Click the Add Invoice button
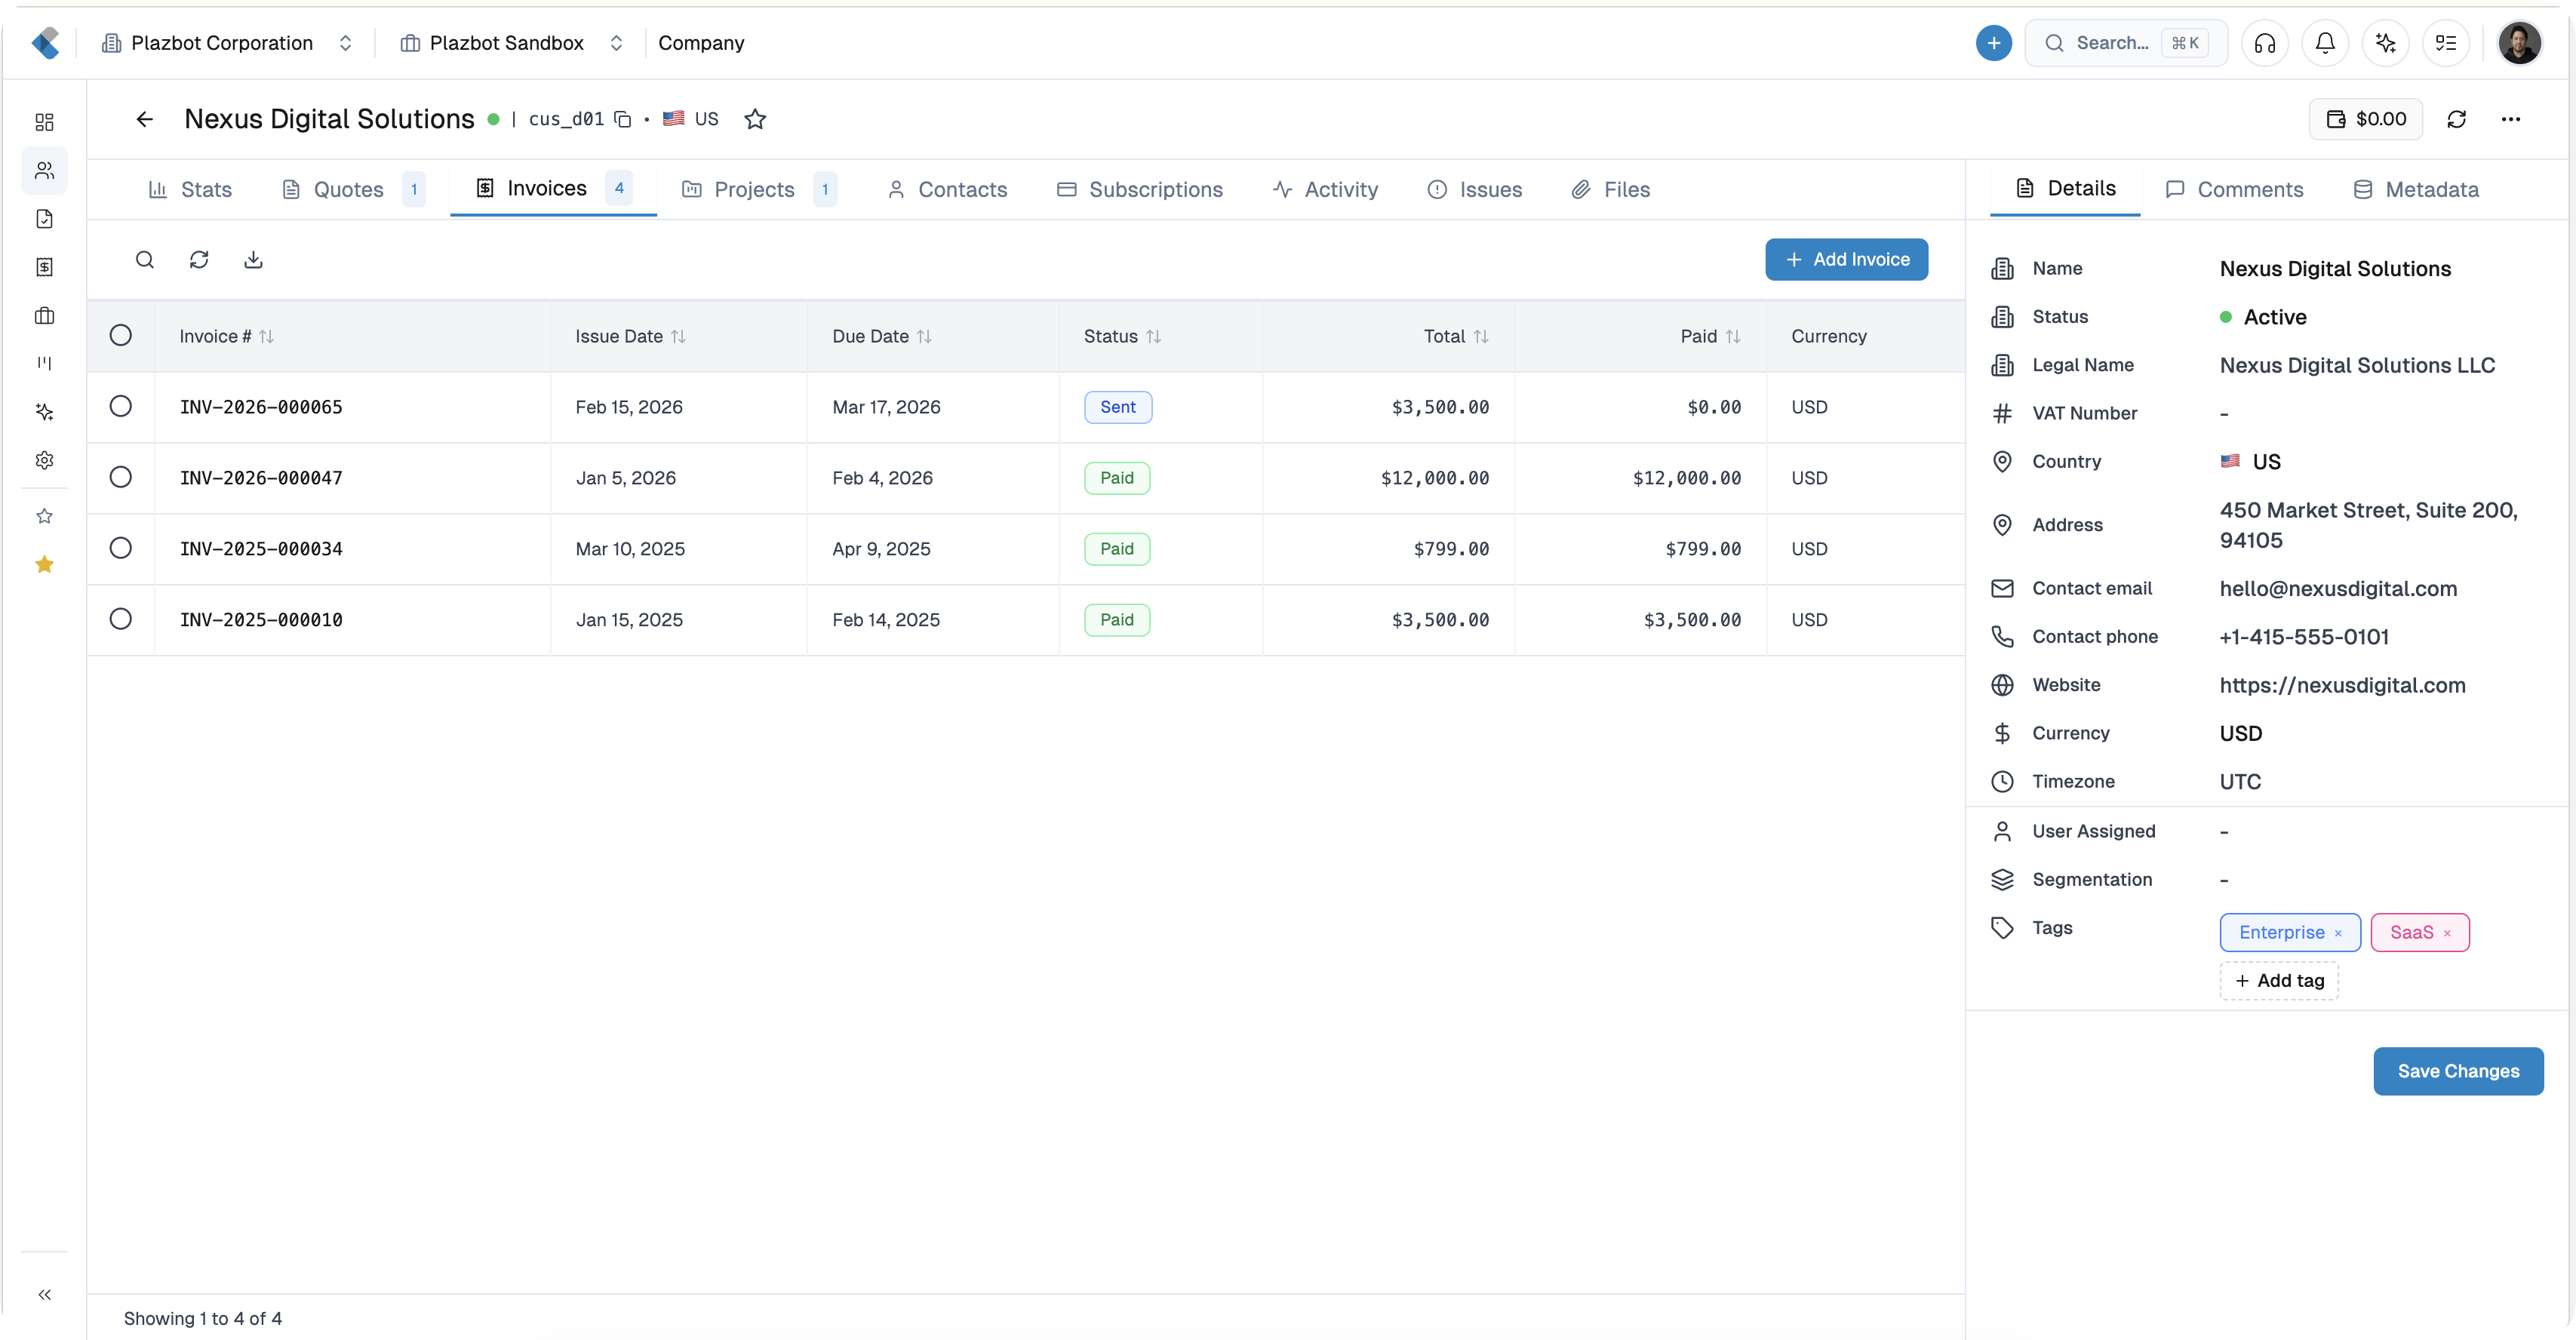This screenshot has height=1340, width=2576. (x=1846, y=259)
